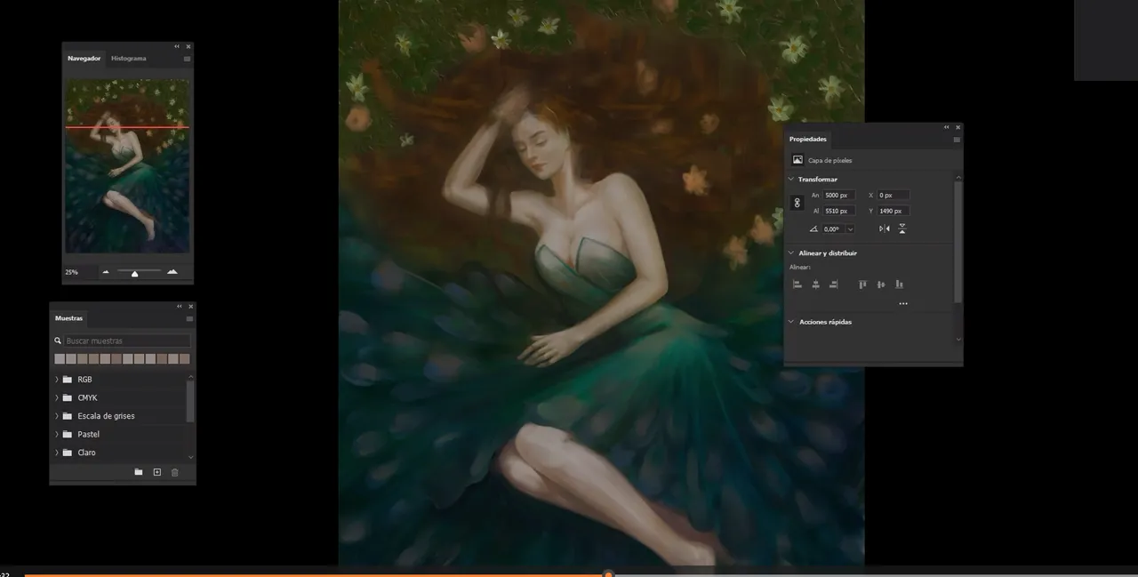Align top edges icon
The image size is (1138, 577).
[x=862, y=284]
